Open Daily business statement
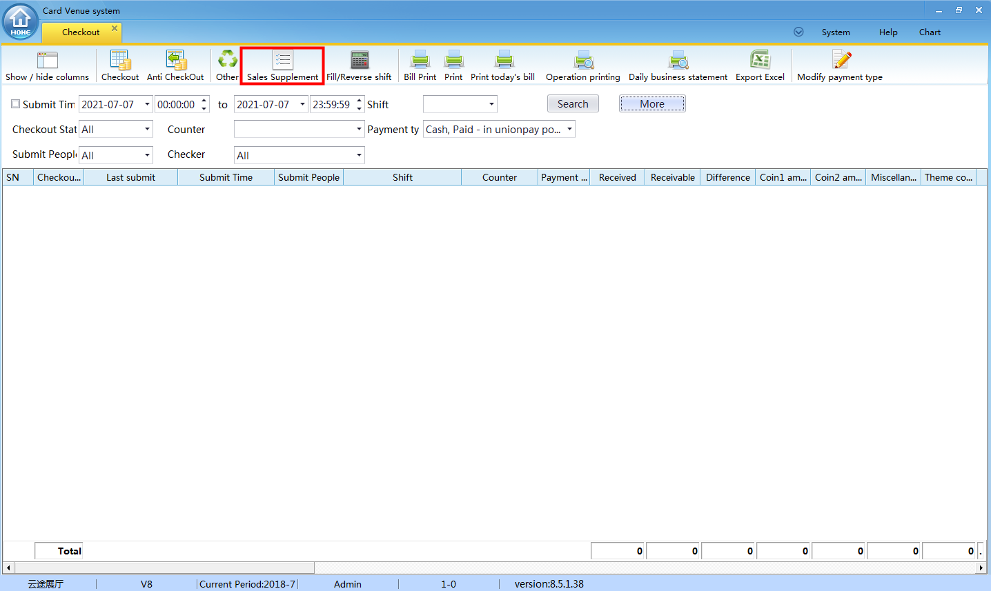 coord(678,66)
